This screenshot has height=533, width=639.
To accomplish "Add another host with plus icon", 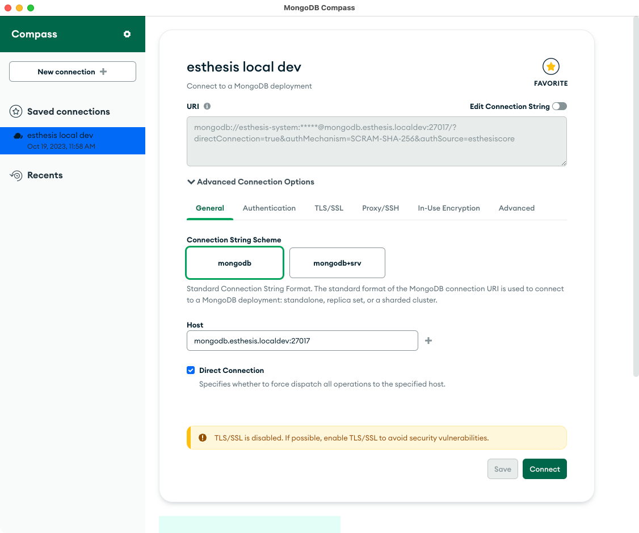I will [x=428, y=341].
